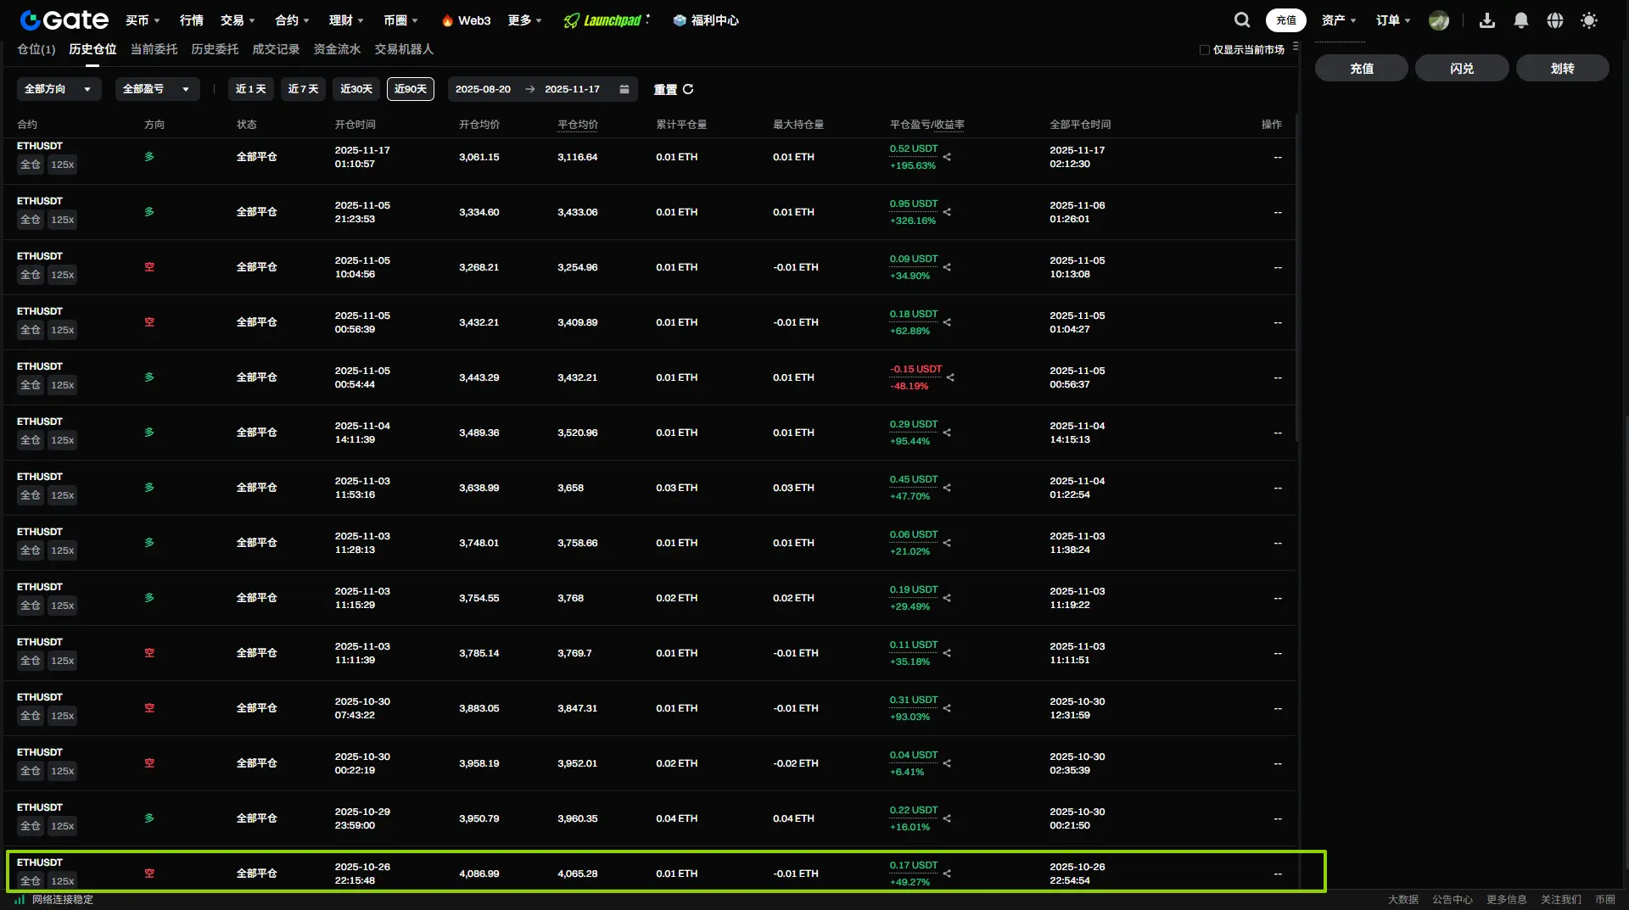The height and width of the screenshot is (910, 1629).
Task: Expand the 交易 menu
Action: tap(238, 20)
